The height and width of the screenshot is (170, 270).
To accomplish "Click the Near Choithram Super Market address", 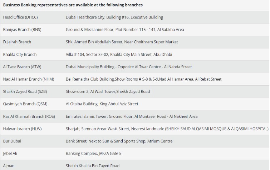I will 122,42.
